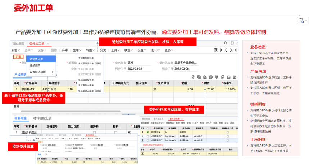This screenshot has width=309, height=165.
Task: Click the search magnifier icon
Action: pyautogui.click(x=226, y=43)
